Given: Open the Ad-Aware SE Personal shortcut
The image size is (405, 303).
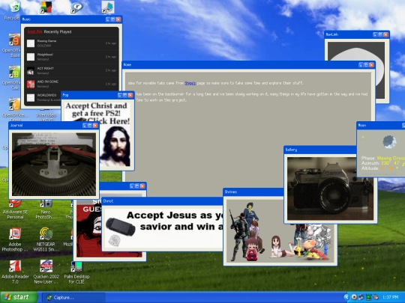Looking at the screenshot, I should [x=15, y=203].
